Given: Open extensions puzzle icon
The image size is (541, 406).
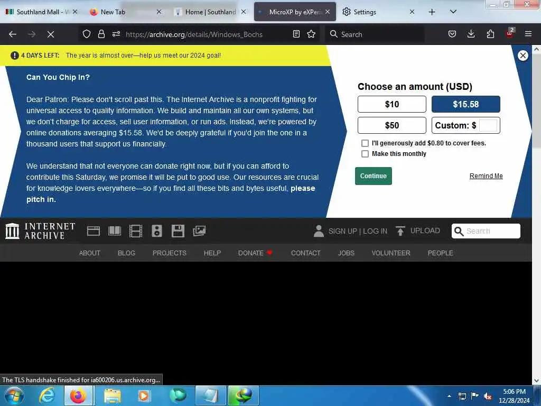Looking at the screenshot, I should (490, 34).
